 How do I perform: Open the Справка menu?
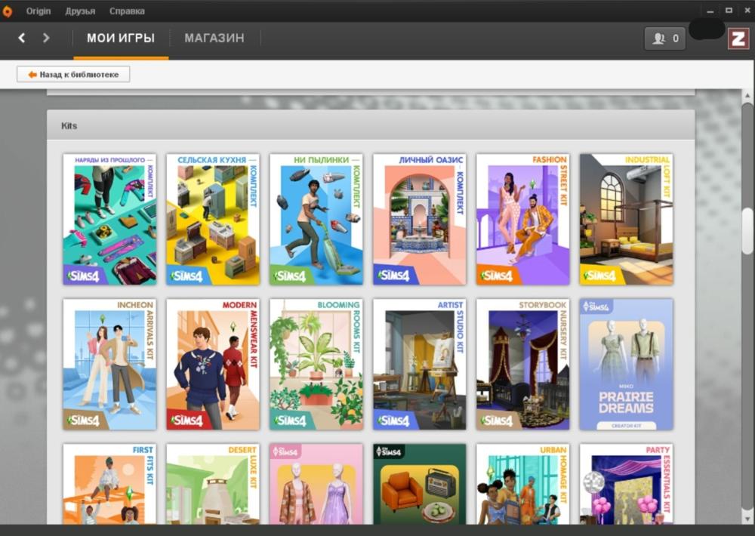click(127, 11)
